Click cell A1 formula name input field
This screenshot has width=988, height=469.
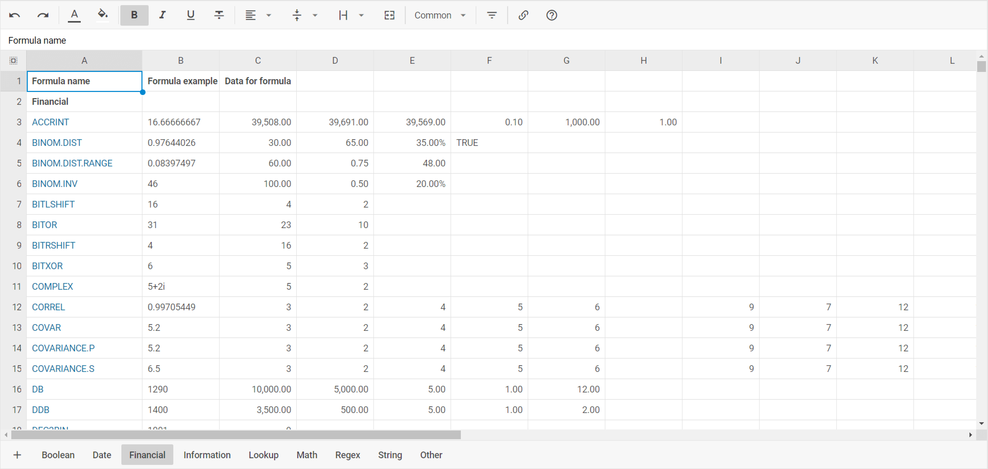click(x=84, y=81)
